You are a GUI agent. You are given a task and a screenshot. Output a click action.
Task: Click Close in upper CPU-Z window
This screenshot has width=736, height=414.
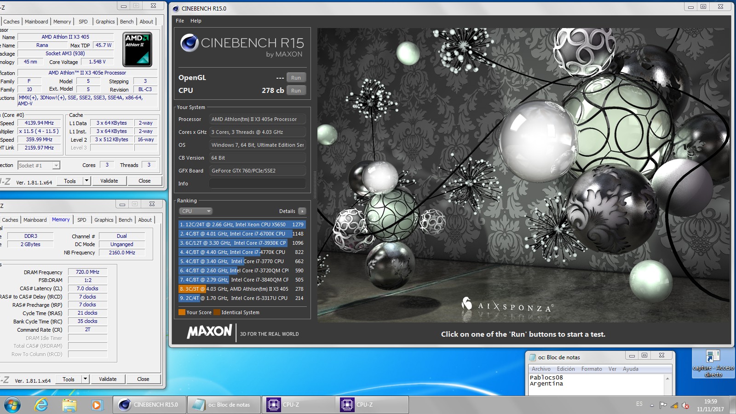[144, 181]
